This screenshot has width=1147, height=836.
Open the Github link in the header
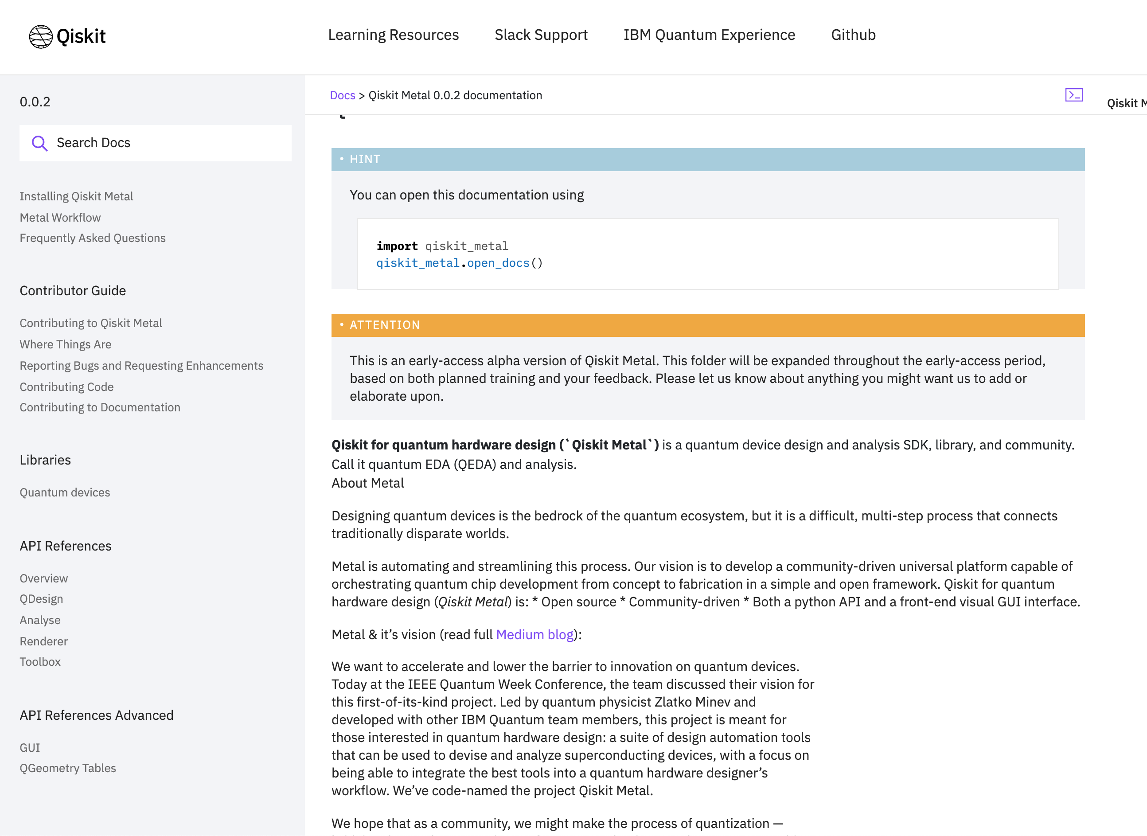pos(853,35)
